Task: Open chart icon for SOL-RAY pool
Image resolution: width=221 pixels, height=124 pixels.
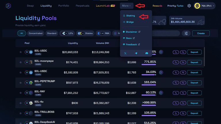Action: 176,93
